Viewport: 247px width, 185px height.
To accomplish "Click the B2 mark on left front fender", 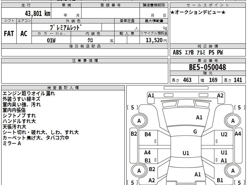I will (134, 134).
